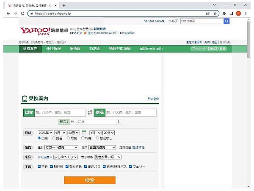Open a new tab with the plus icon
Image resolution: width=254 pixels, height=191 pixels.
(x=64, y=5)
